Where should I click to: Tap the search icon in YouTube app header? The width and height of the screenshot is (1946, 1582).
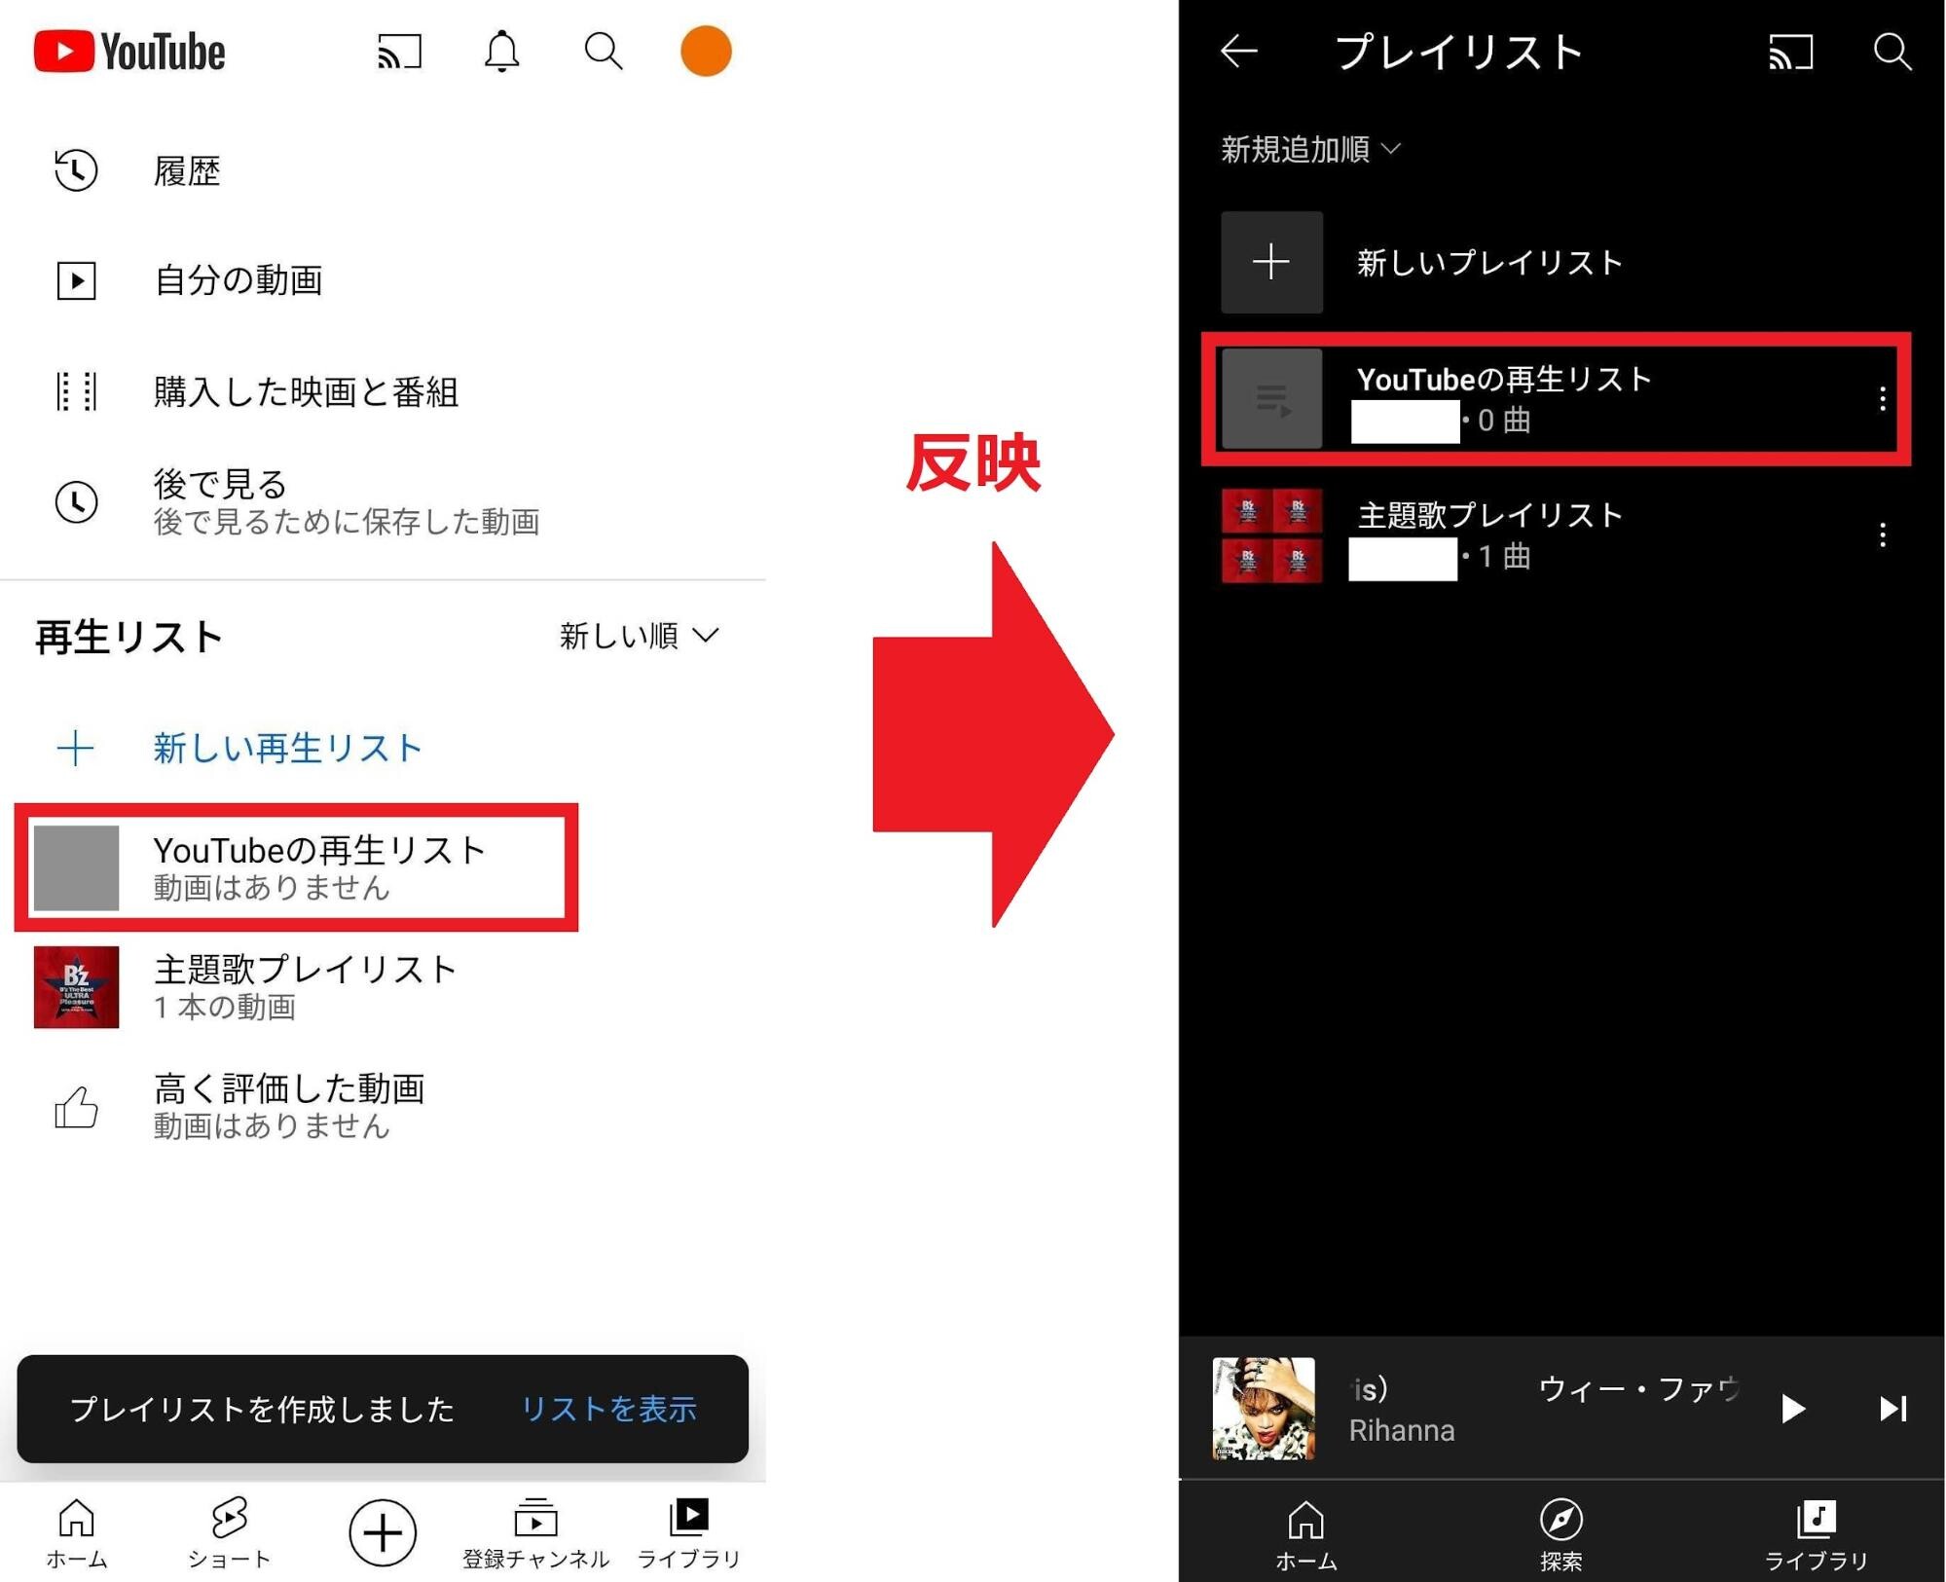[x=604, y=52]
